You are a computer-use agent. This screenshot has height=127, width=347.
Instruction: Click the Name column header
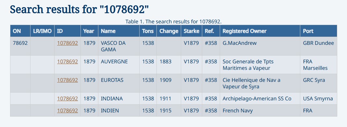(119, 31)
